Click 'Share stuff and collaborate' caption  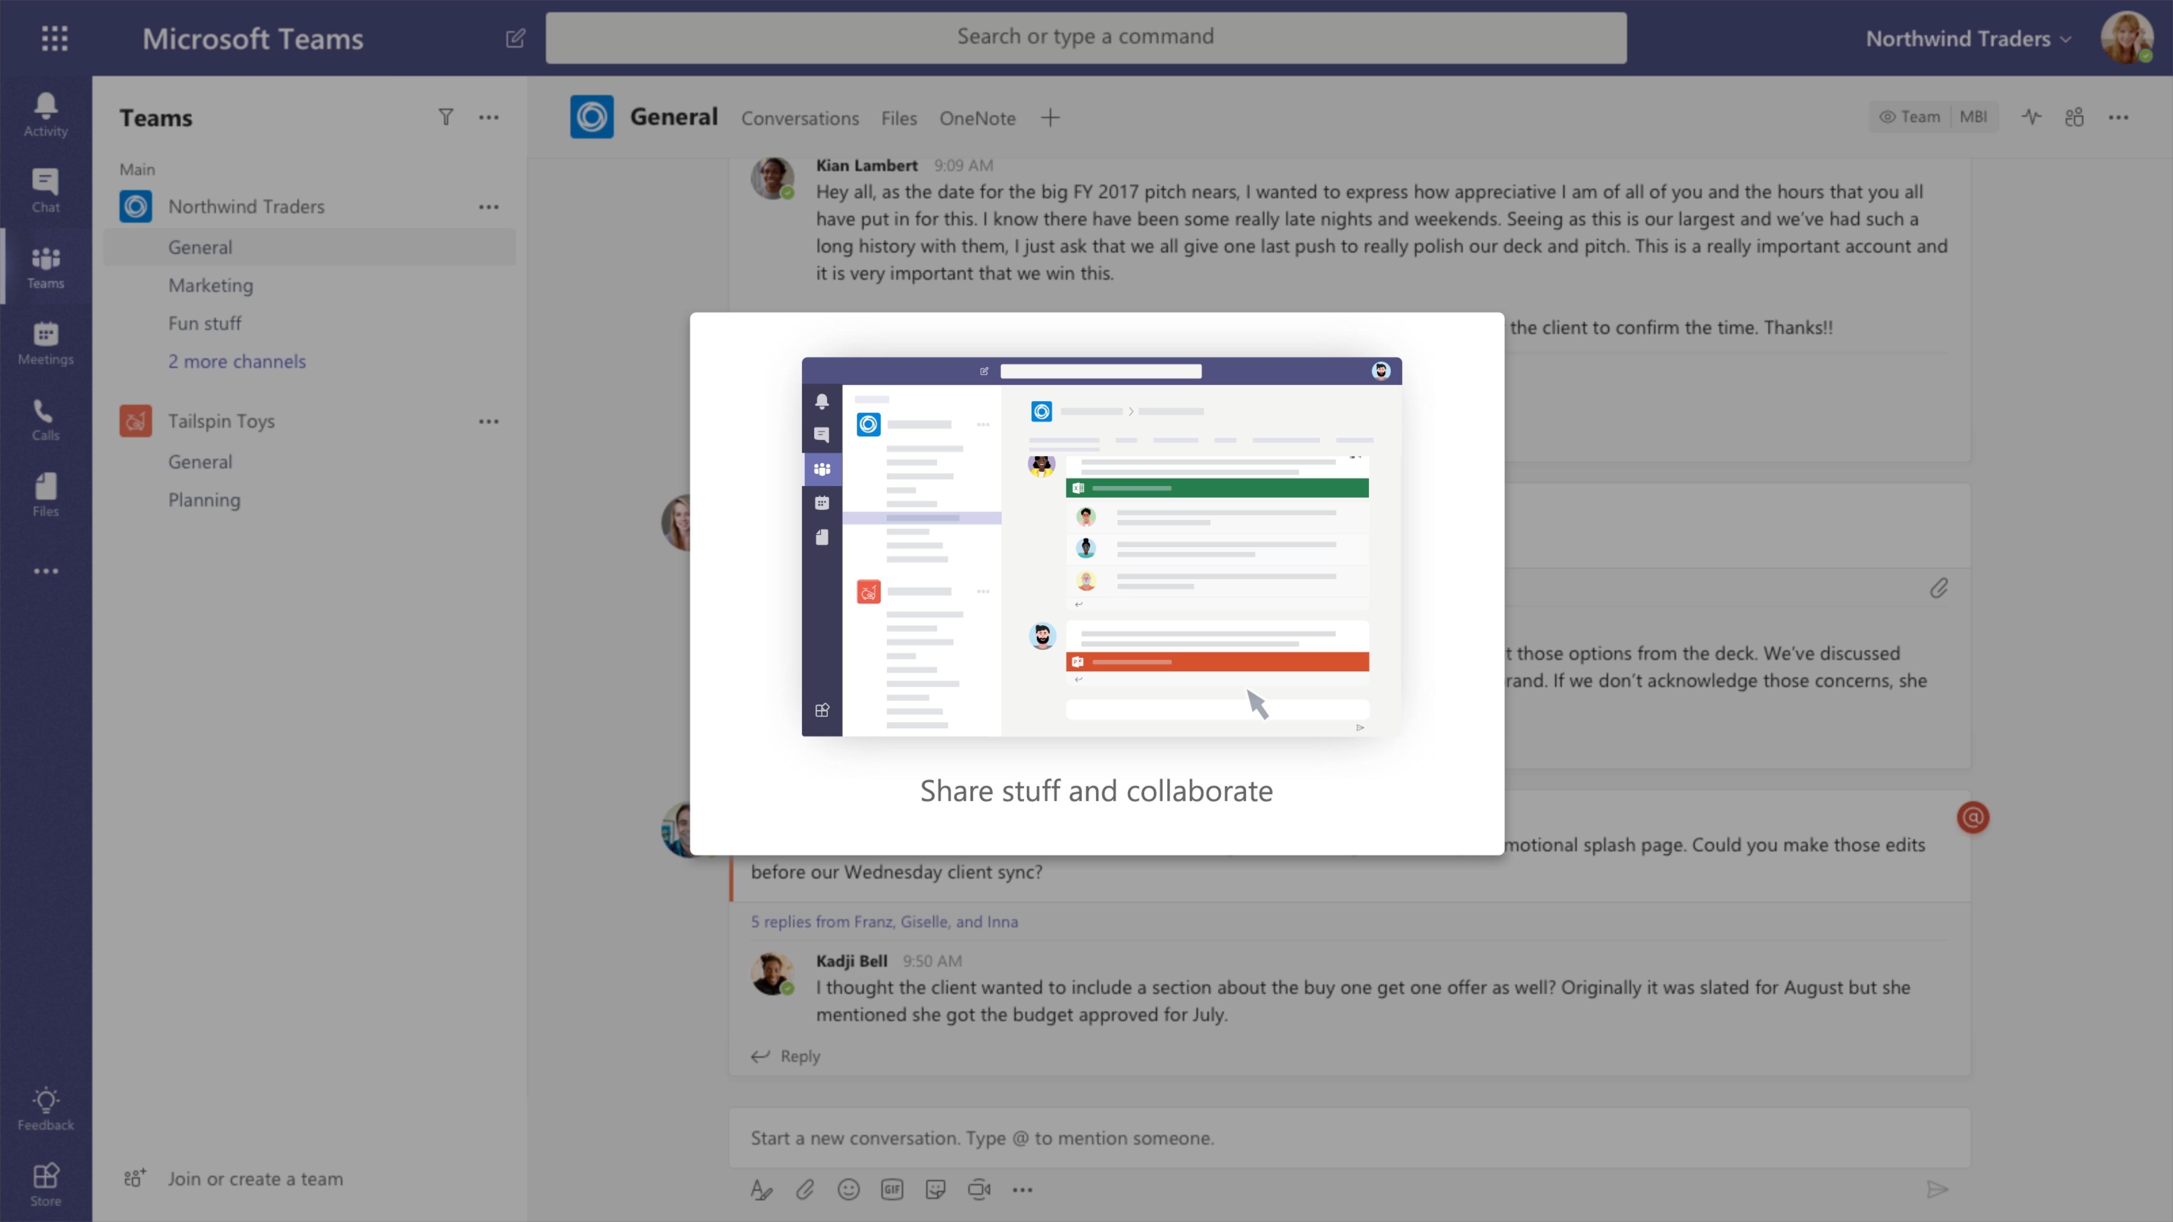point(1097,791)
